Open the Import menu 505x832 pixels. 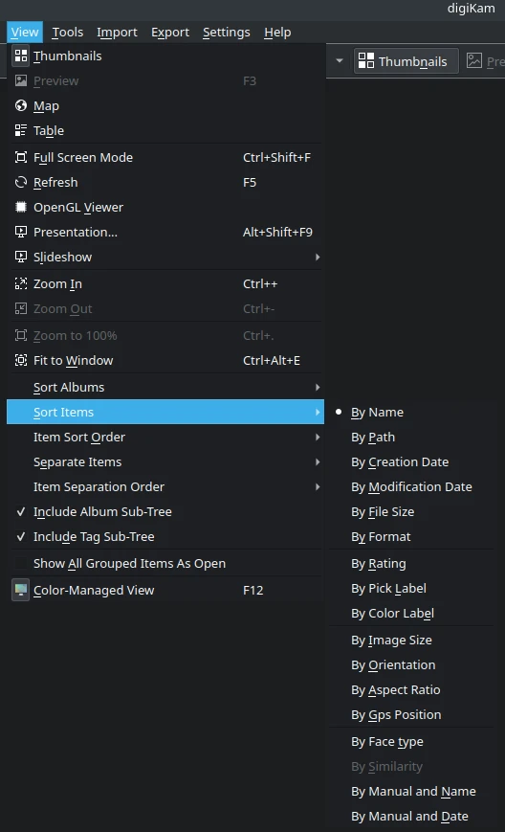click(117, 33)
